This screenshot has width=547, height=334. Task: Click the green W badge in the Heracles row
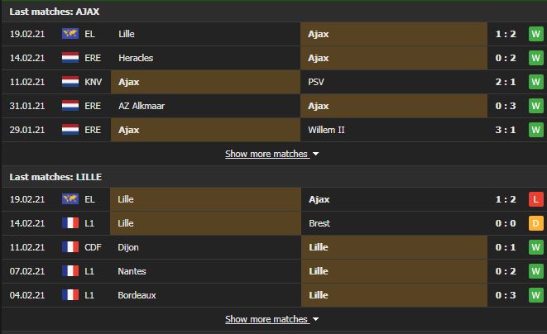(536, 58)
